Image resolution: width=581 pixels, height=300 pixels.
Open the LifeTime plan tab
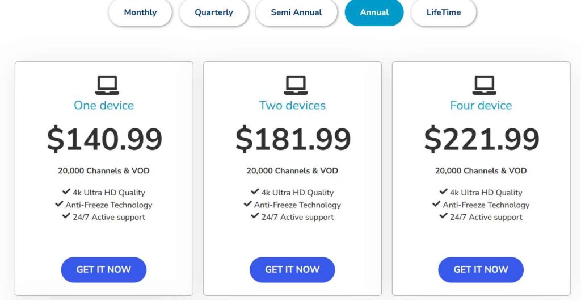pyautogui.click(x=444, y=13)
